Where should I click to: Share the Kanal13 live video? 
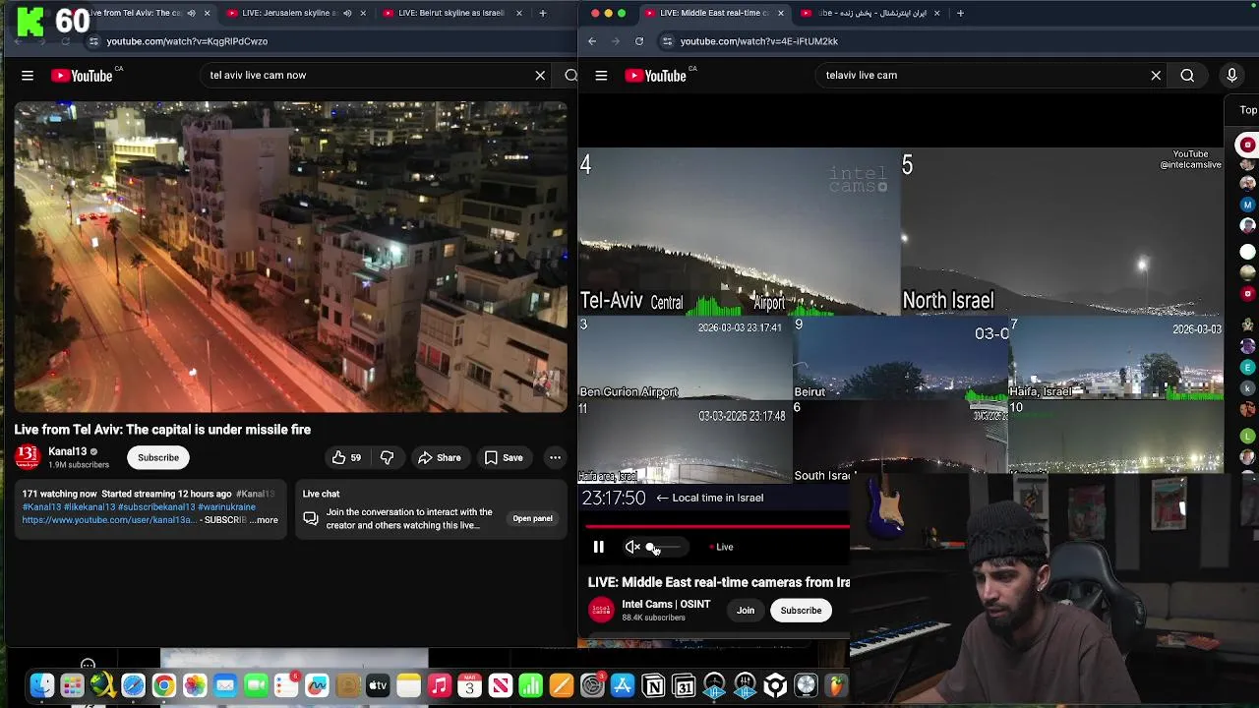point(439,457)
